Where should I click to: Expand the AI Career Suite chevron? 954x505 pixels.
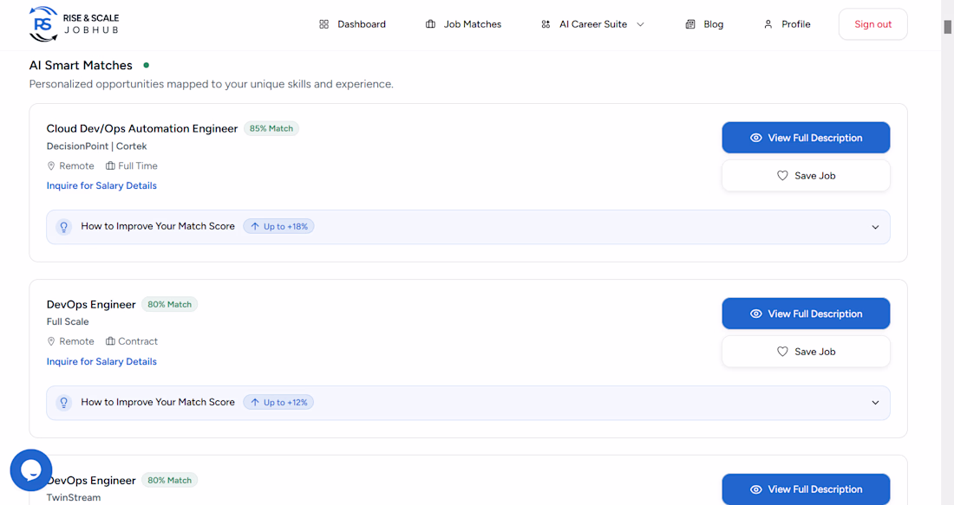(640, 24)
